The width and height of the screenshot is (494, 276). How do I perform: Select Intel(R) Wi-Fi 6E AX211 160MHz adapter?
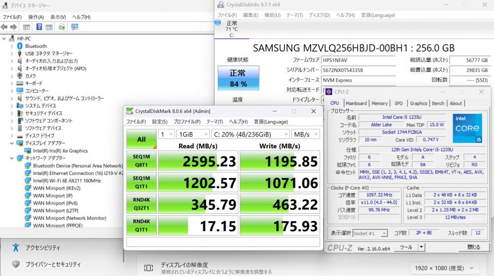pyautogui.click(x=67, y=181)
